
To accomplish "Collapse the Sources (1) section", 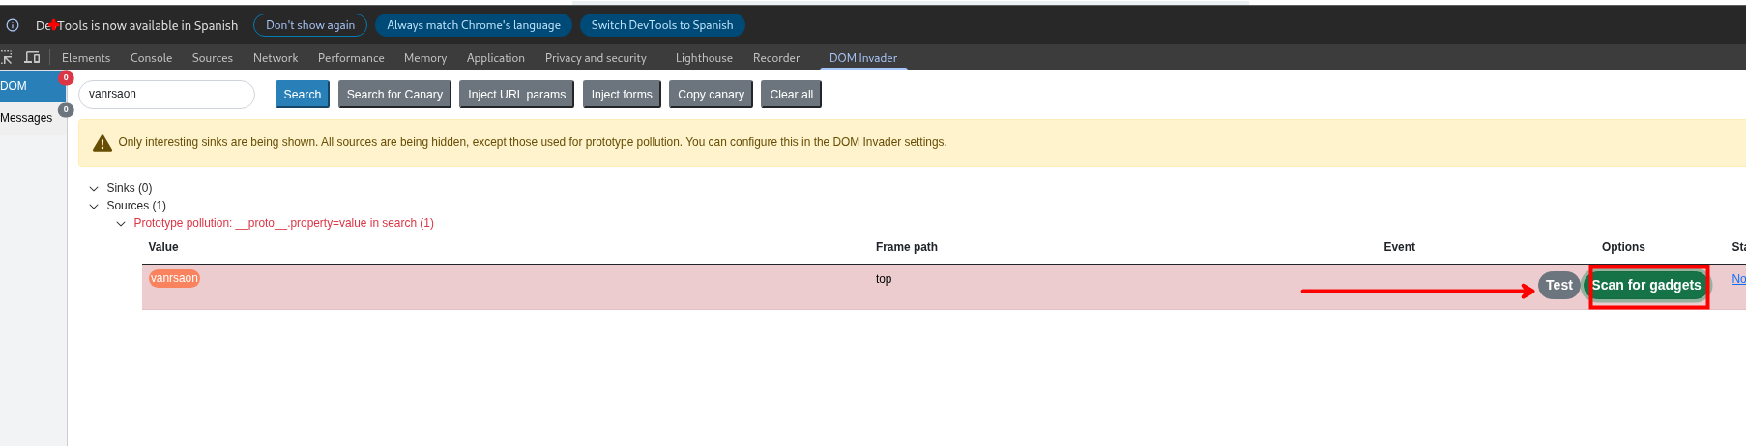I will (x=94, y=207).
